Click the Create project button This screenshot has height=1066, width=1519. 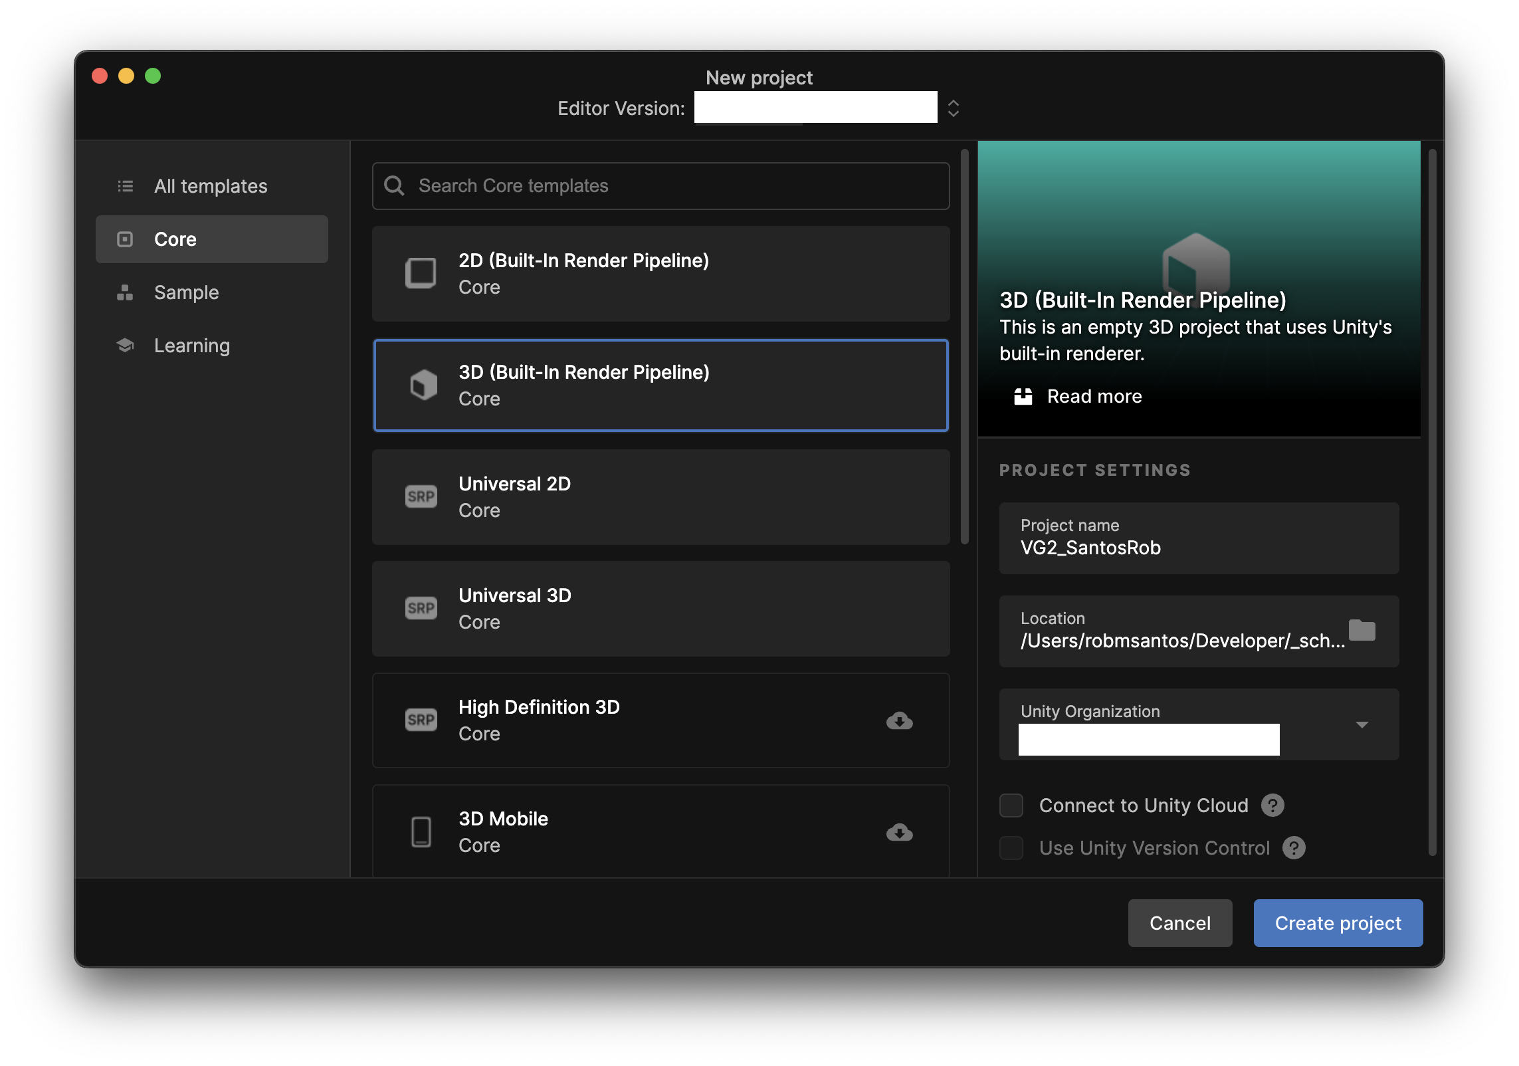click(1338, 923)
